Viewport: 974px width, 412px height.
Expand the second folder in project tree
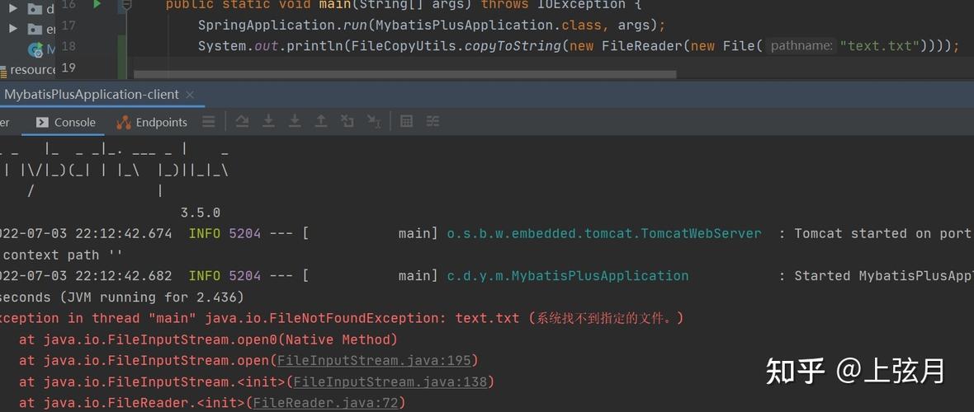13,29
